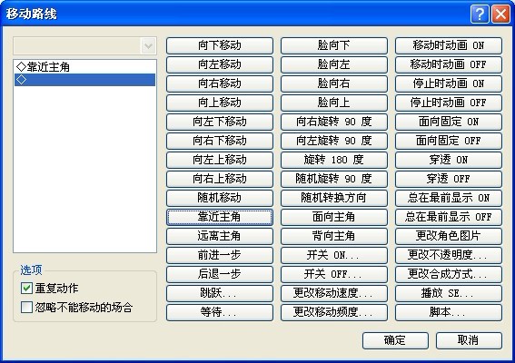Add 随机旋转 90 度 command
This screenshot has width=515, height=363.
[x=334, y=179]
